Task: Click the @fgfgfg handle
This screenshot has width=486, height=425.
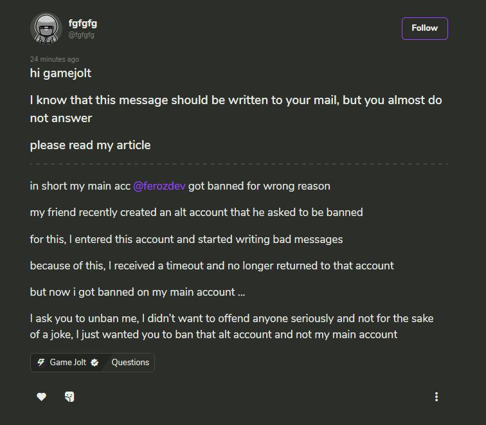Action: [81, 35]
